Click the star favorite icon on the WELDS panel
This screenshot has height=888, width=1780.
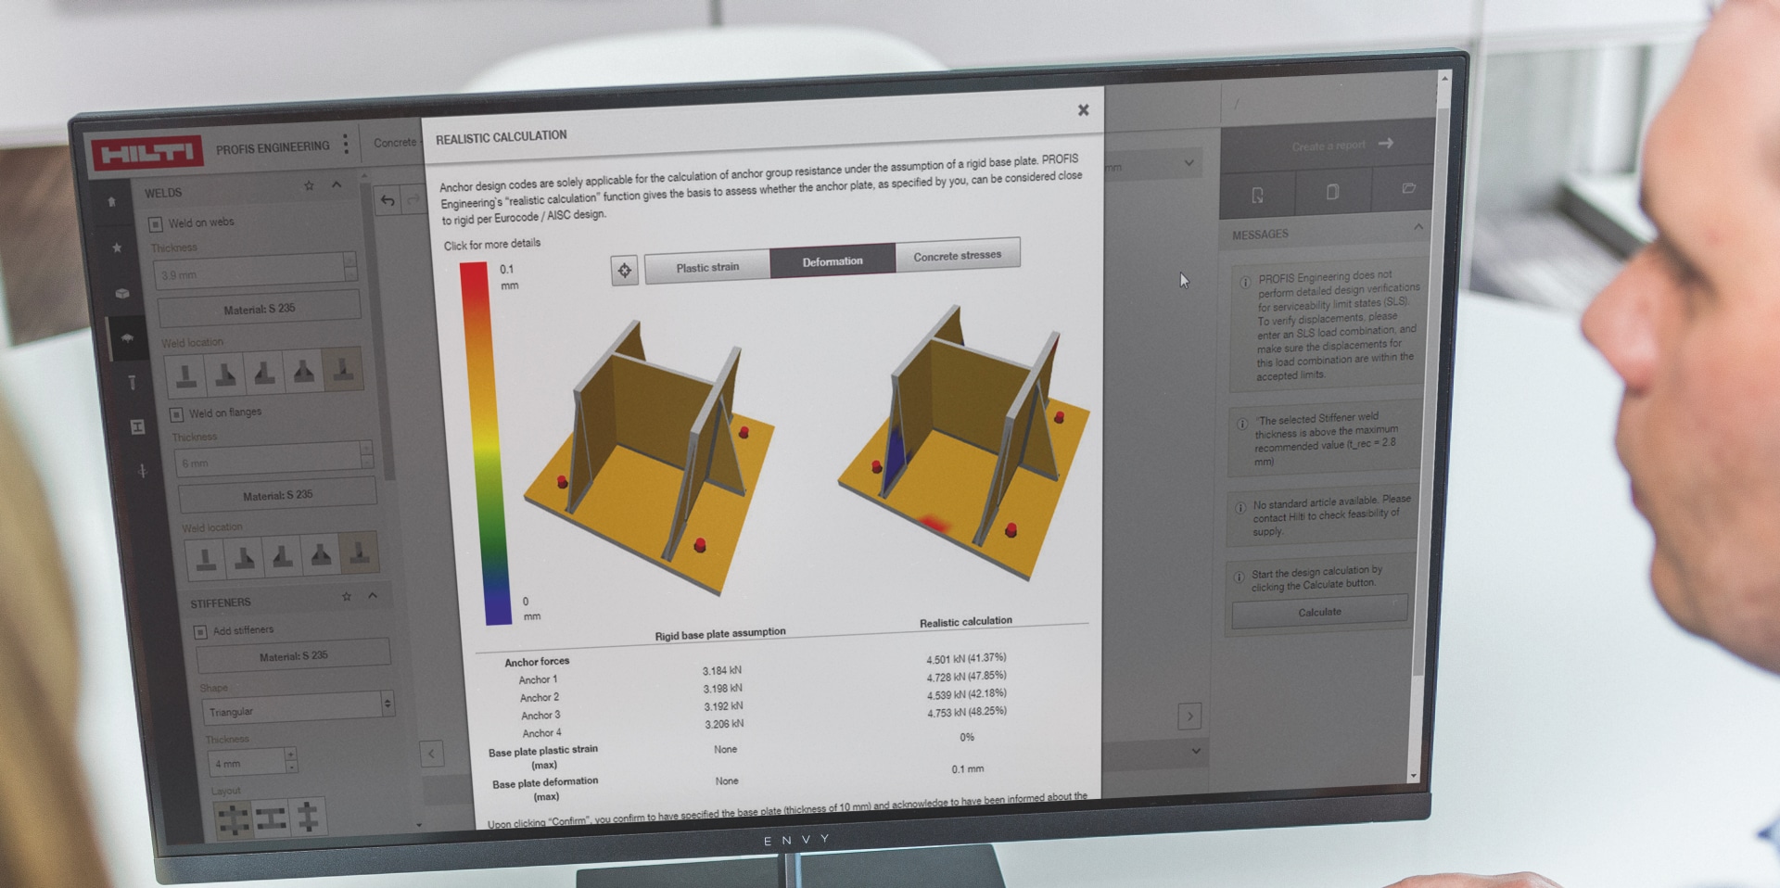point(310,185)
